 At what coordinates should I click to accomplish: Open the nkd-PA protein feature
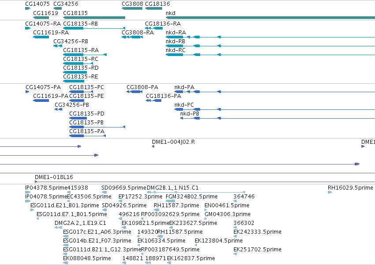(275, 92)
